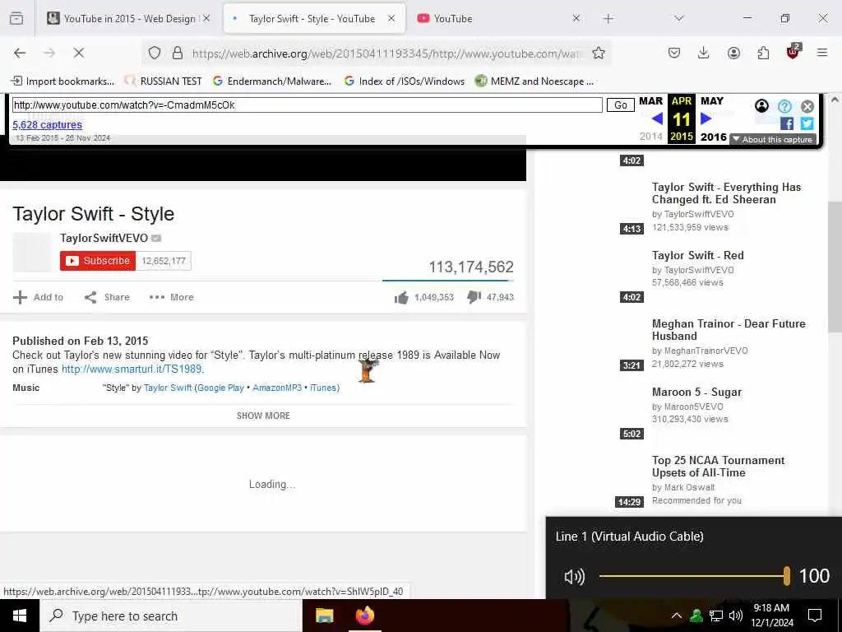Open the smarturl.it/TS1989 link
The image size is (842, 632).
(132, 369)
